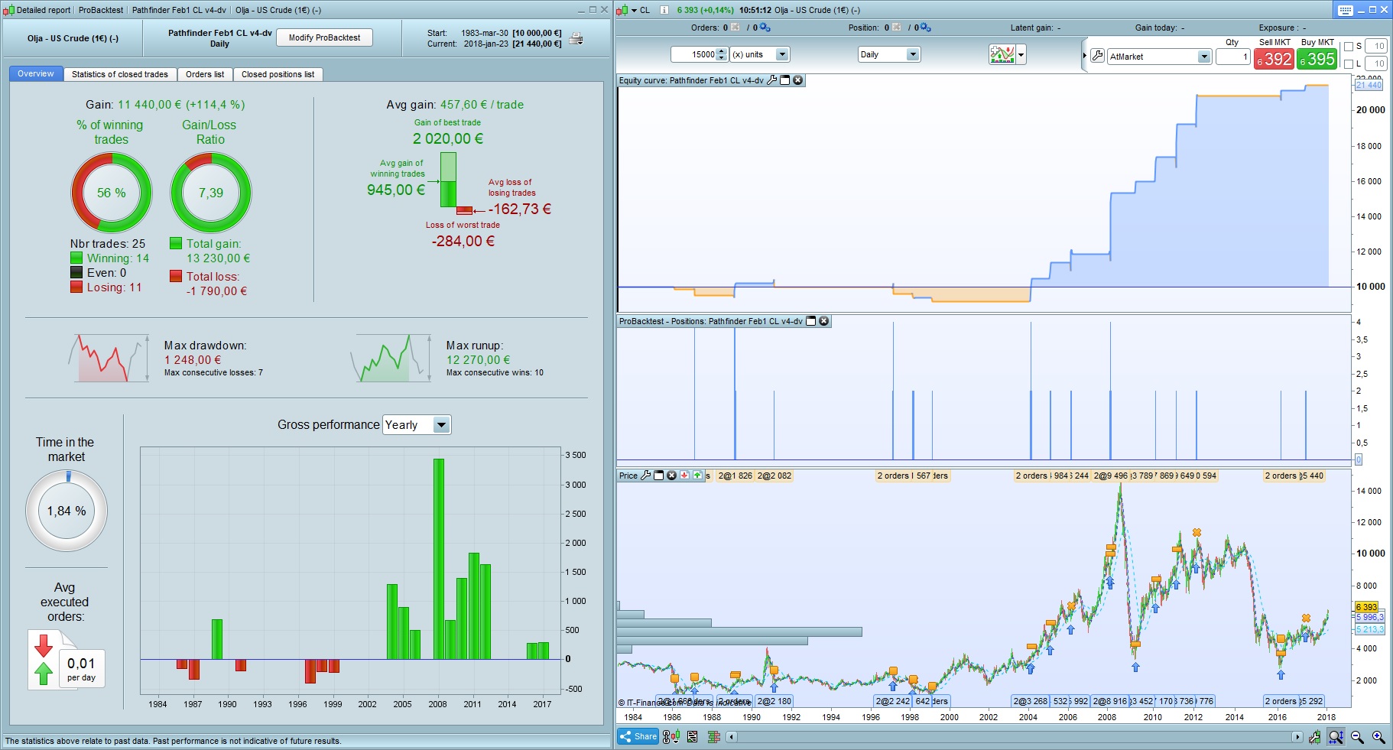1393x750 pixels.
Task: Switch to Statistics of closed trades tab
Action: pyautogui.click(x=120, y=74)
